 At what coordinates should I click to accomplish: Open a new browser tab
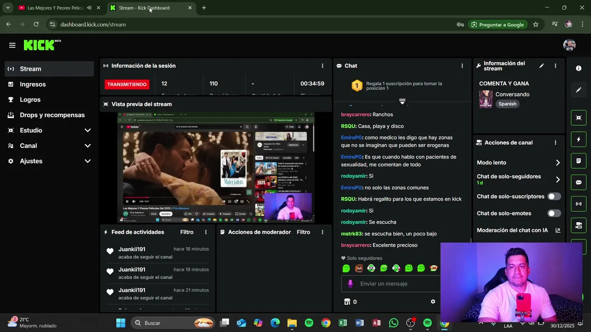tap(204, 8)
